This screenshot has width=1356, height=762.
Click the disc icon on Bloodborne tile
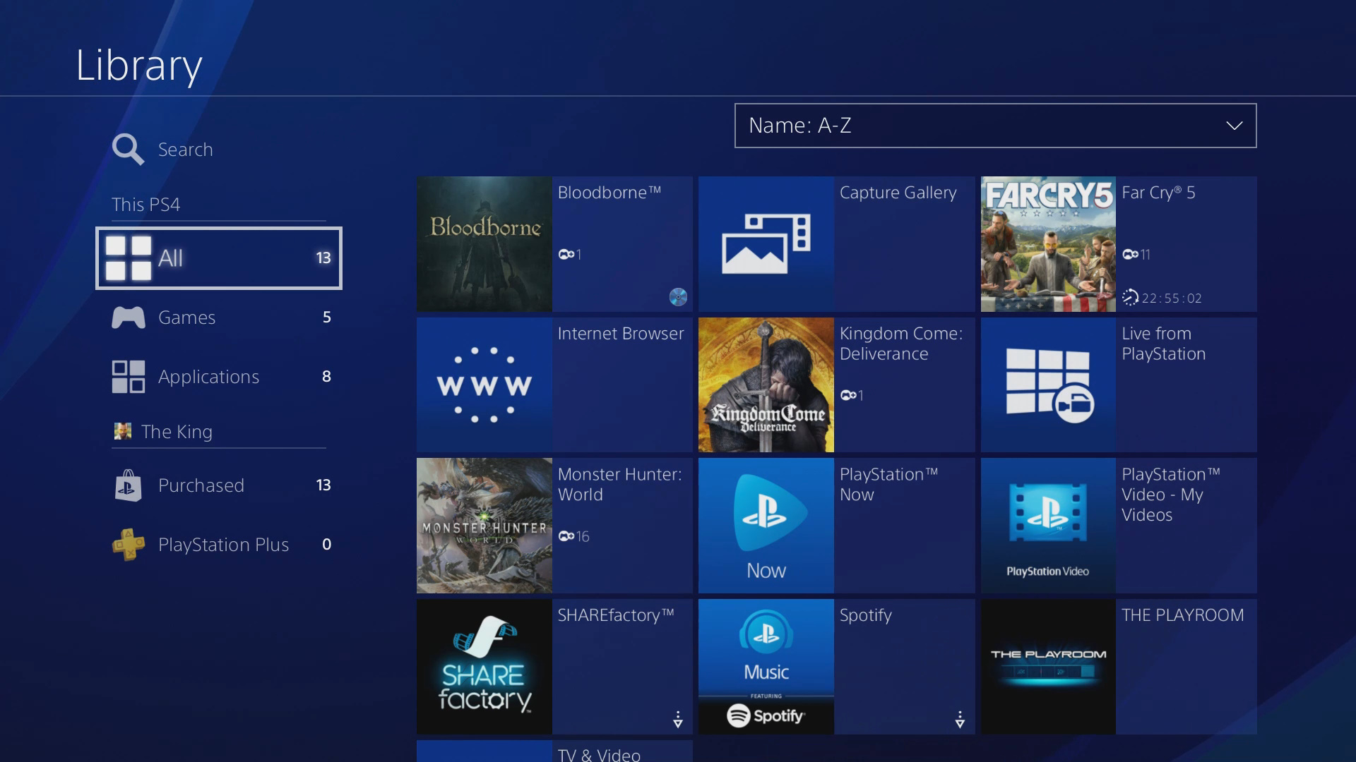tap(679, 298)
